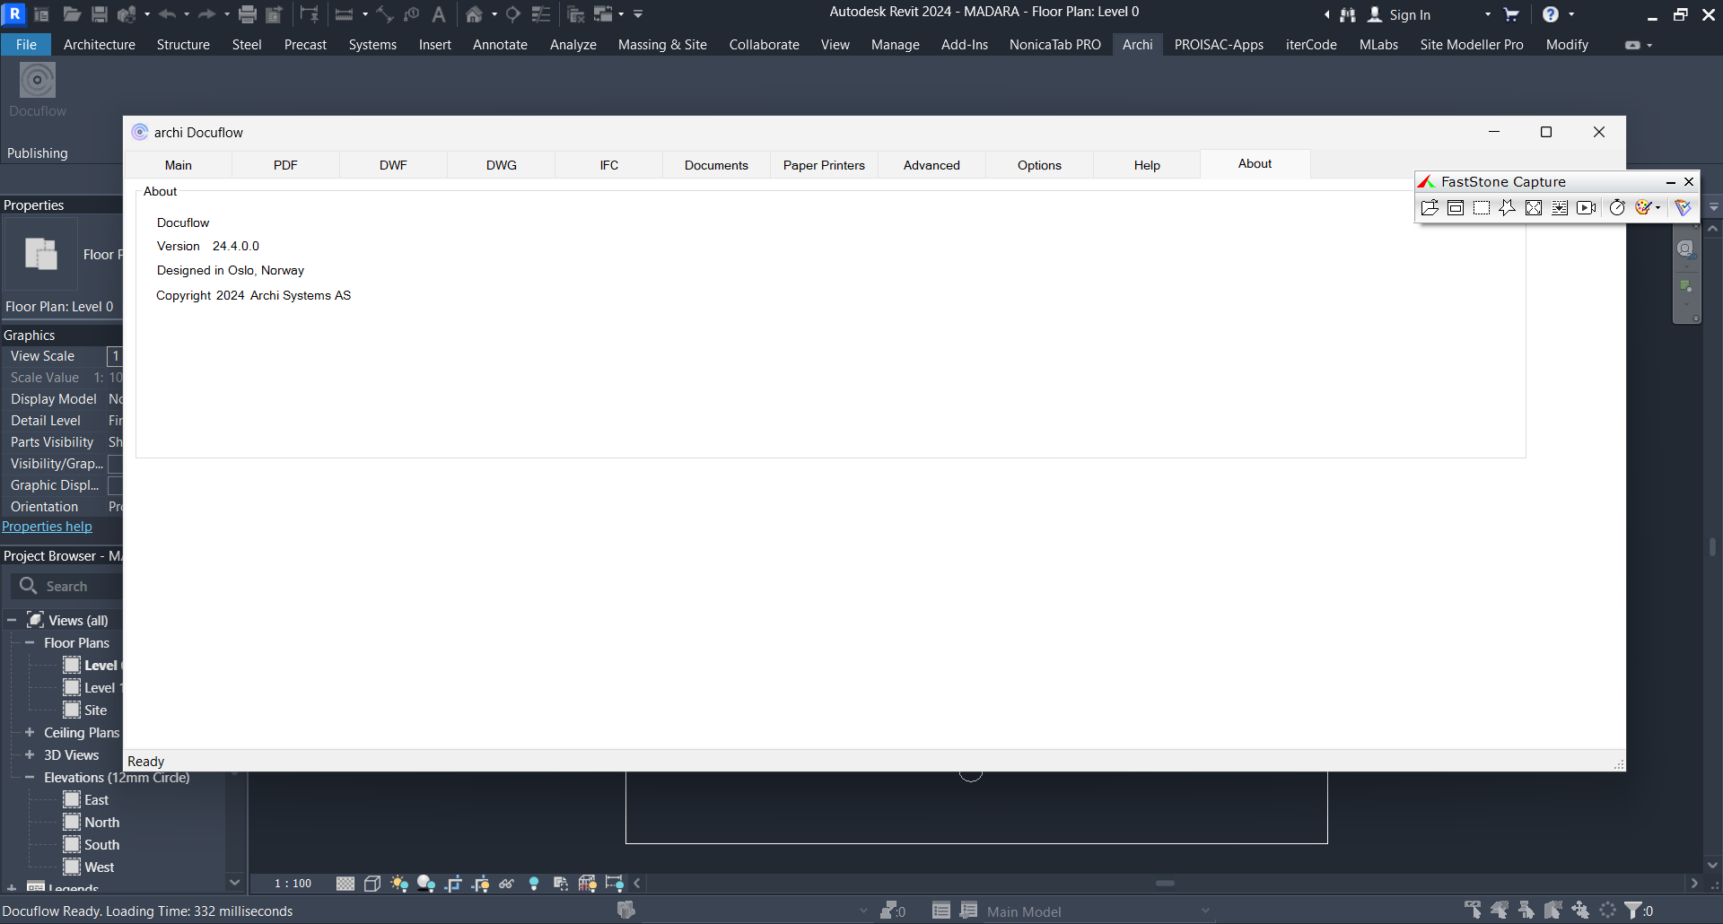Open the Paper Printers tab in Docuflow

pyautogui.click(x=824, y=165)
